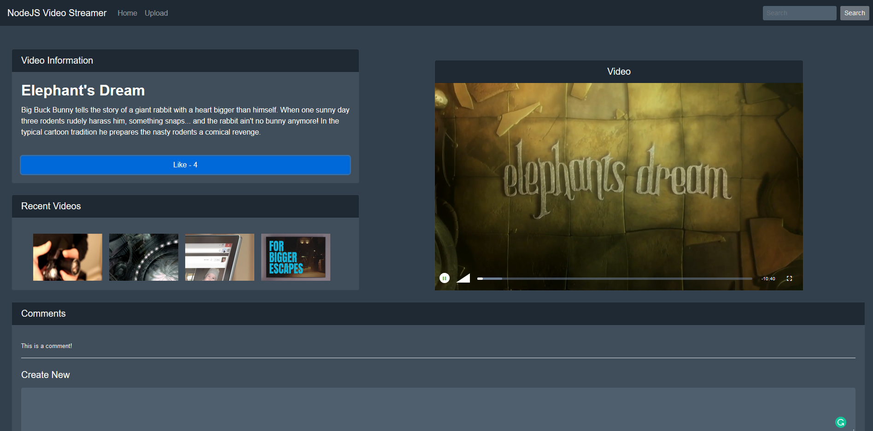873x431 pixels.
Task: Click the Elephant's Dream title heading
Action: click(x=83, y=90)
